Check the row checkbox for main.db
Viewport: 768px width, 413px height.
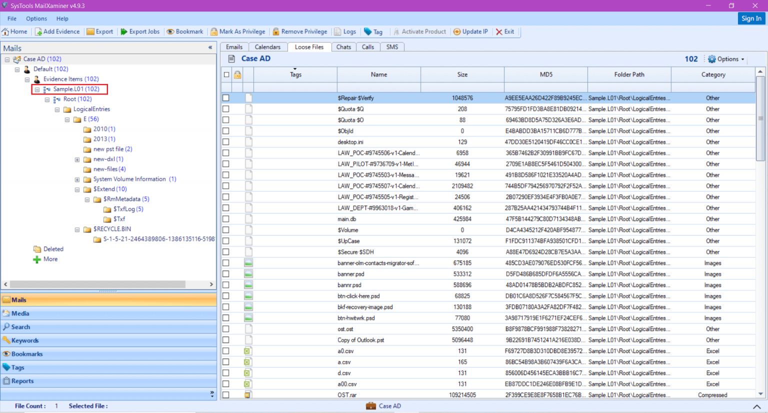point(226,219)
